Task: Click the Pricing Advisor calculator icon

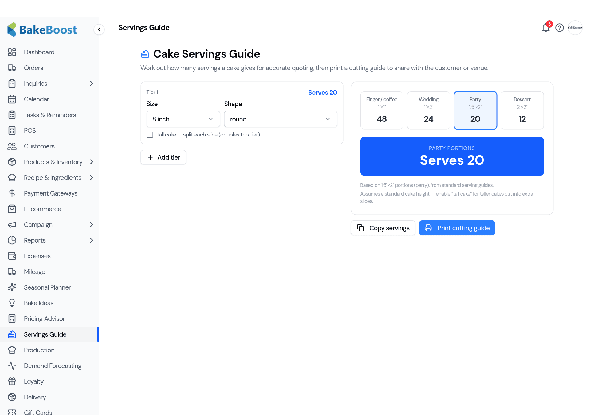Action: click(x=12, y=319)
